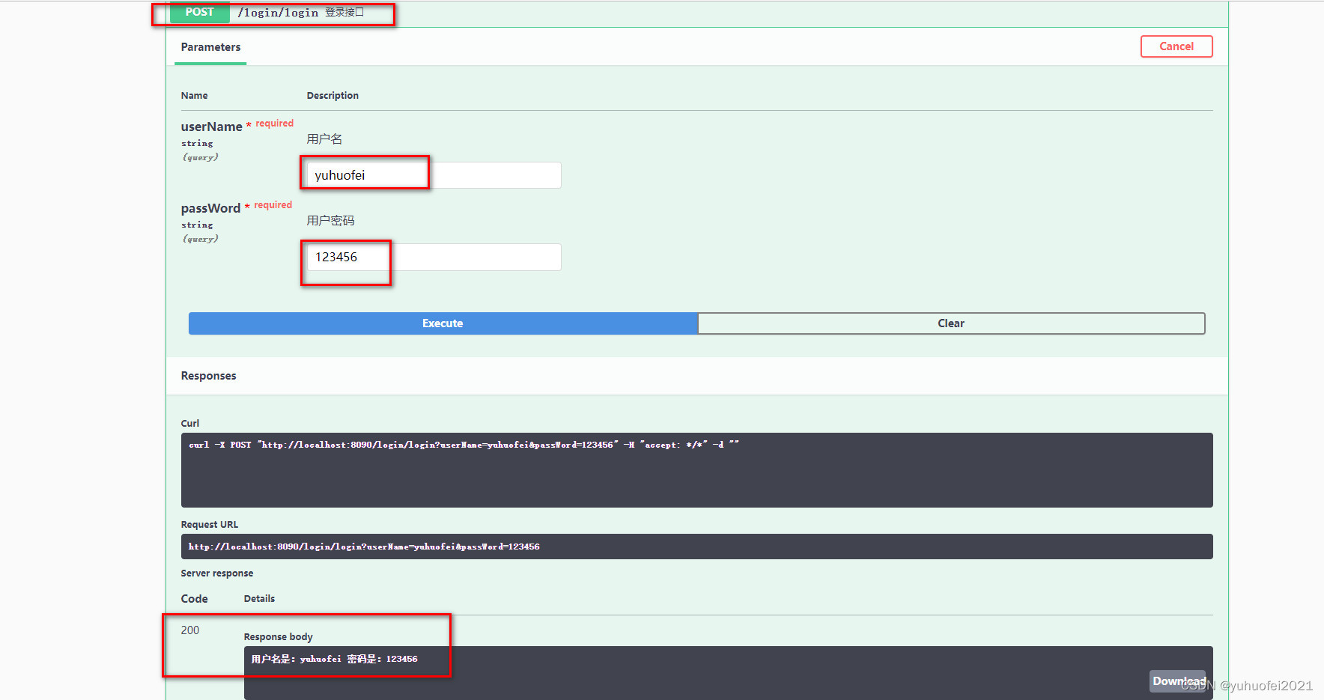Select the Parameters tab
The width and height of the screenshot is (1324, 700).
[210, 47]
